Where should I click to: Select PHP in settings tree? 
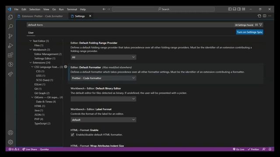pos(38,119)
